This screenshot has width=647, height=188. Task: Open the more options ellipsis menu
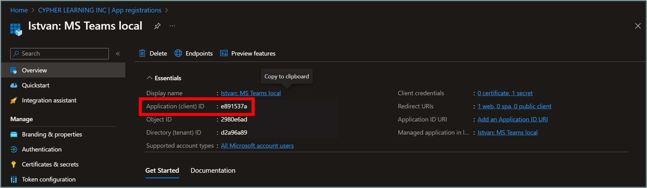(x=172, y=26)
